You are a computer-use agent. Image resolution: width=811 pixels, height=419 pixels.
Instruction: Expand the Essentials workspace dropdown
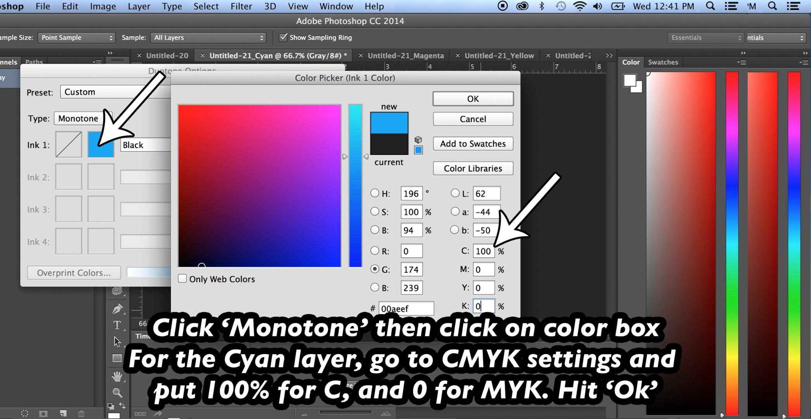706,38
